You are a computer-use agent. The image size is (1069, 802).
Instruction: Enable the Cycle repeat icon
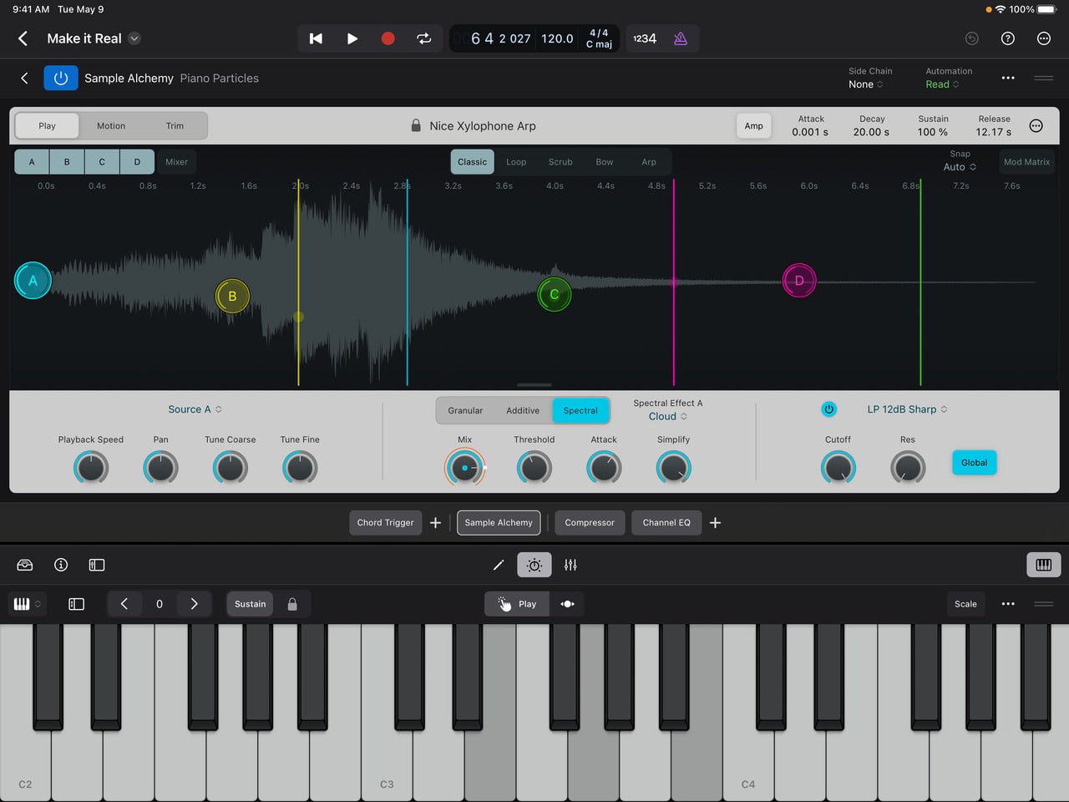tap(423, 38)
